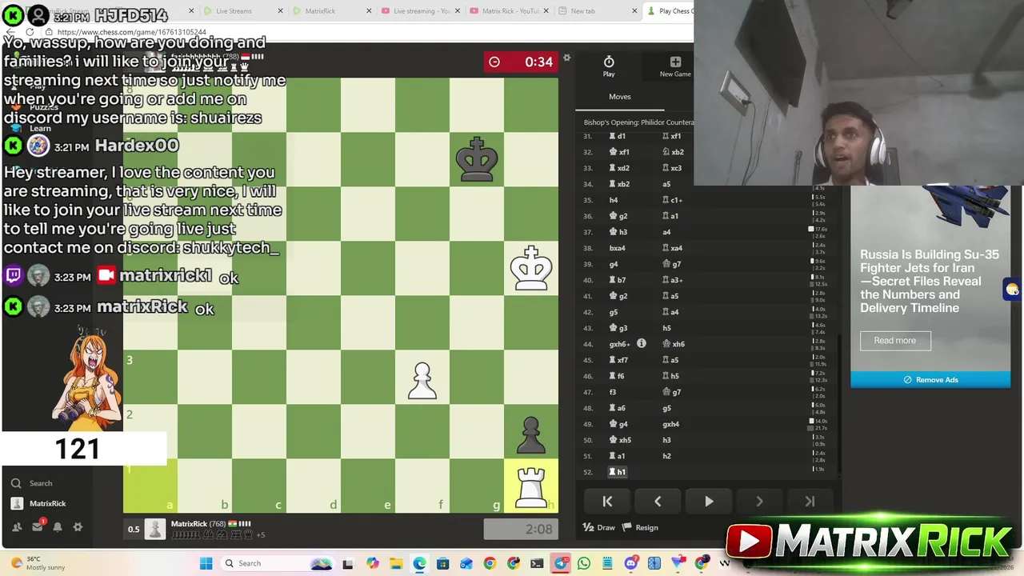
Task: Open the settings gear in sidebar bottom
Action: [78, 527]
